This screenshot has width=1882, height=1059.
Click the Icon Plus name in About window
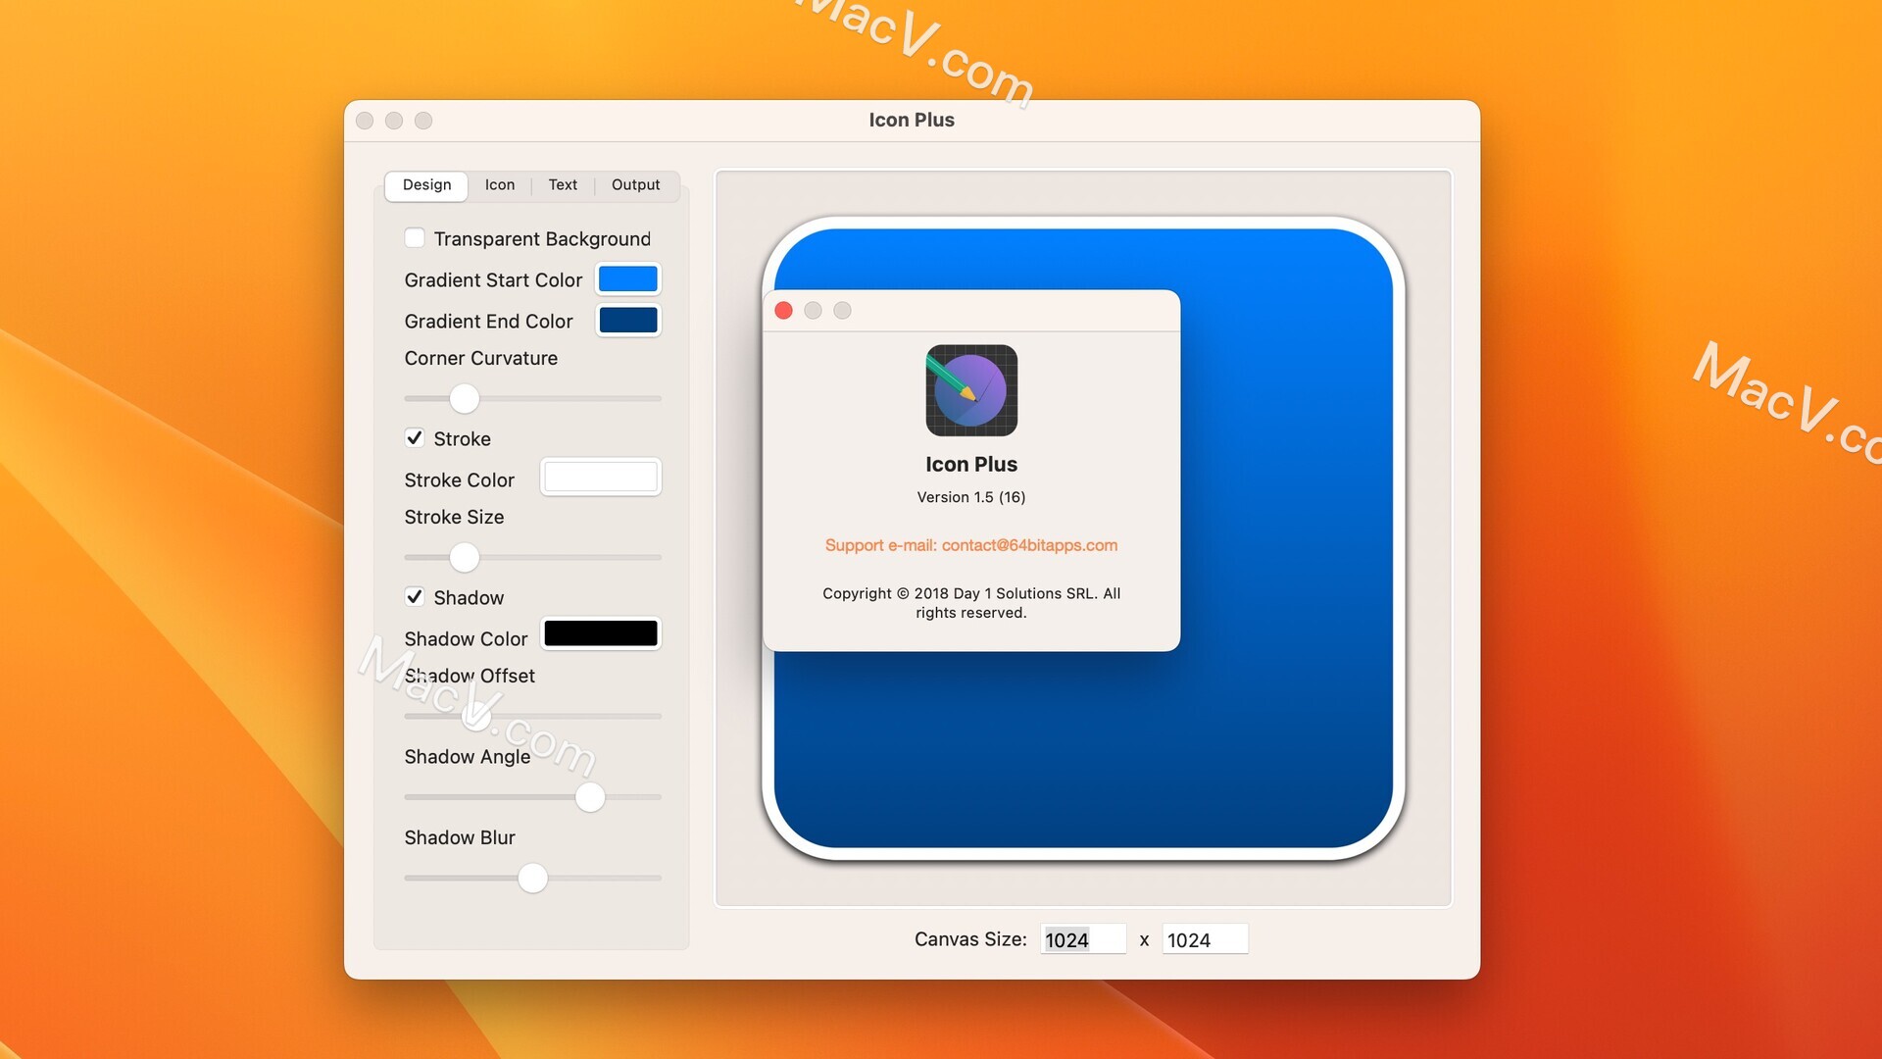(971, 464)
